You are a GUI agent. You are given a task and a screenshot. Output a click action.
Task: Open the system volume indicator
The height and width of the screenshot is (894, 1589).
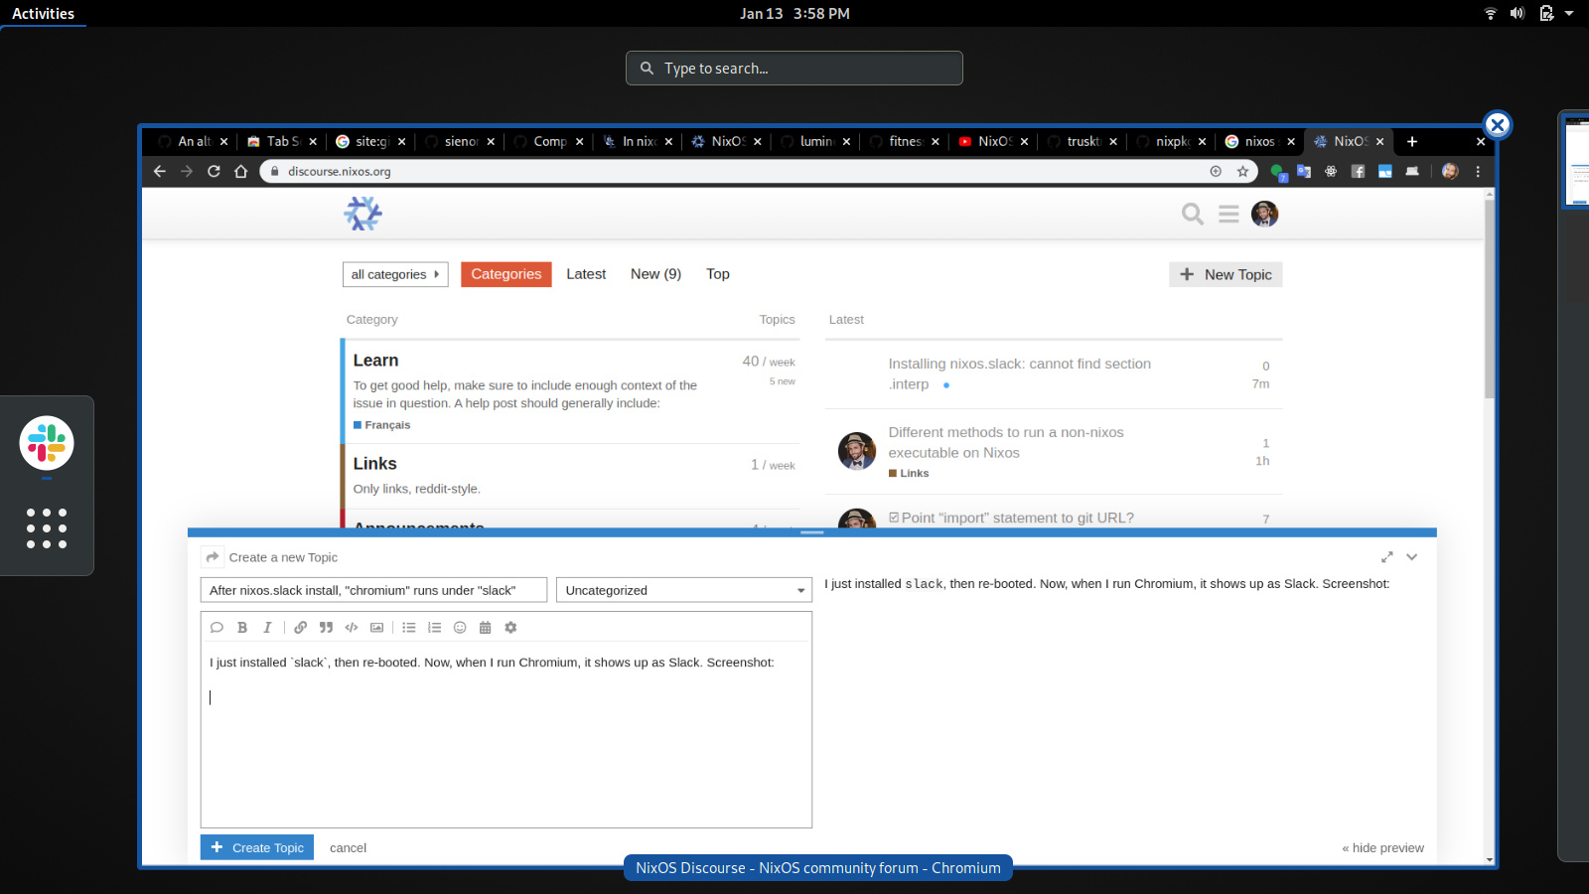pos(1517,13)
